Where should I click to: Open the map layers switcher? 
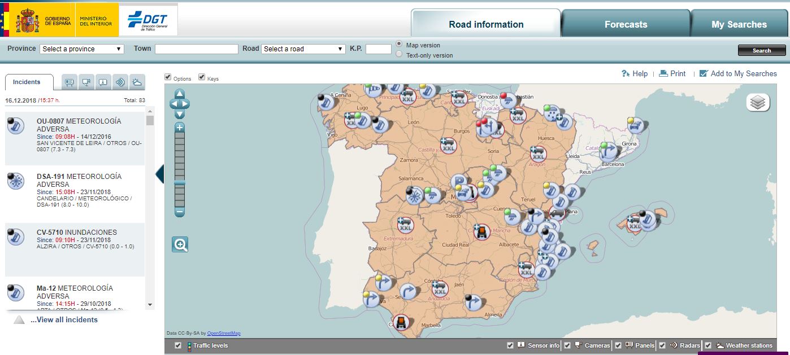pyautogui.click(x=758, y=103)
